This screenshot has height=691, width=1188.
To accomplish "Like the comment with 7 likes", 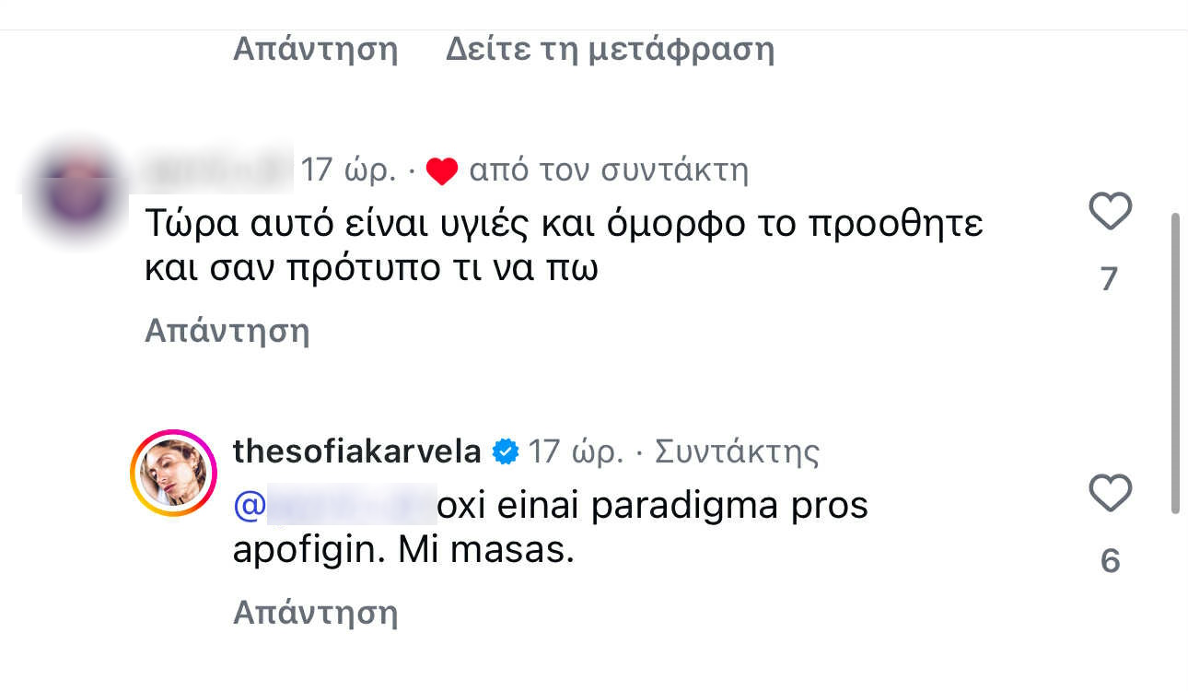I will [x=1110, y=213].
